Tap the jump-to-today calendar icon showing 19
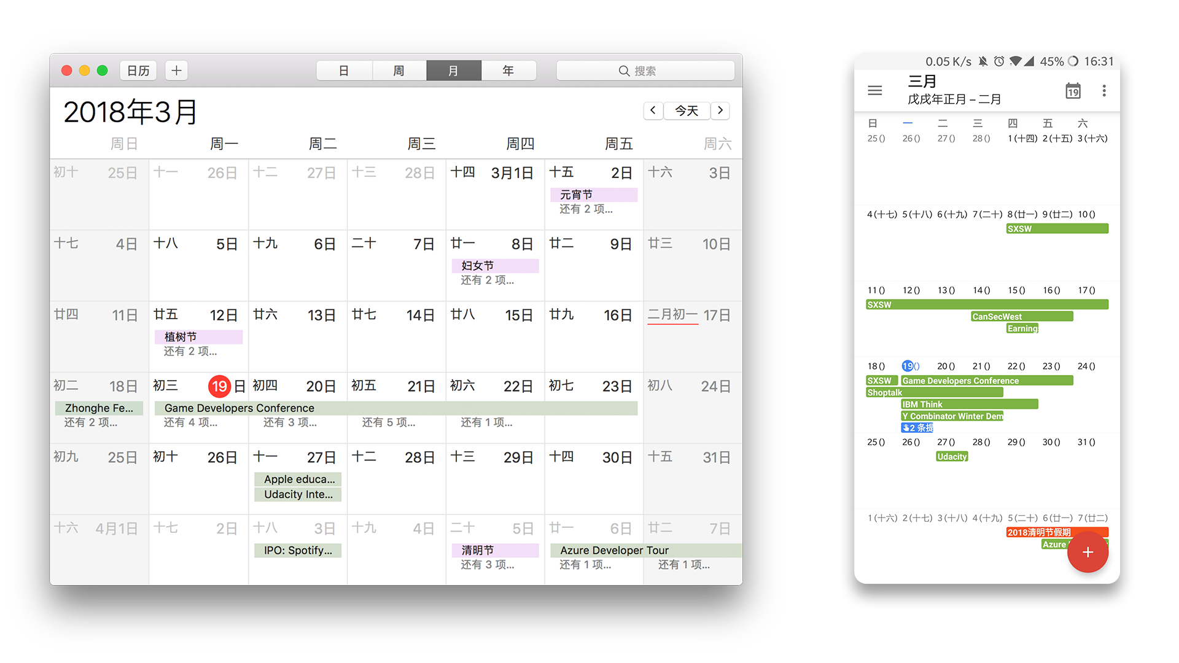This screenshot has width=1179, height=663. tap(1073, 91)
